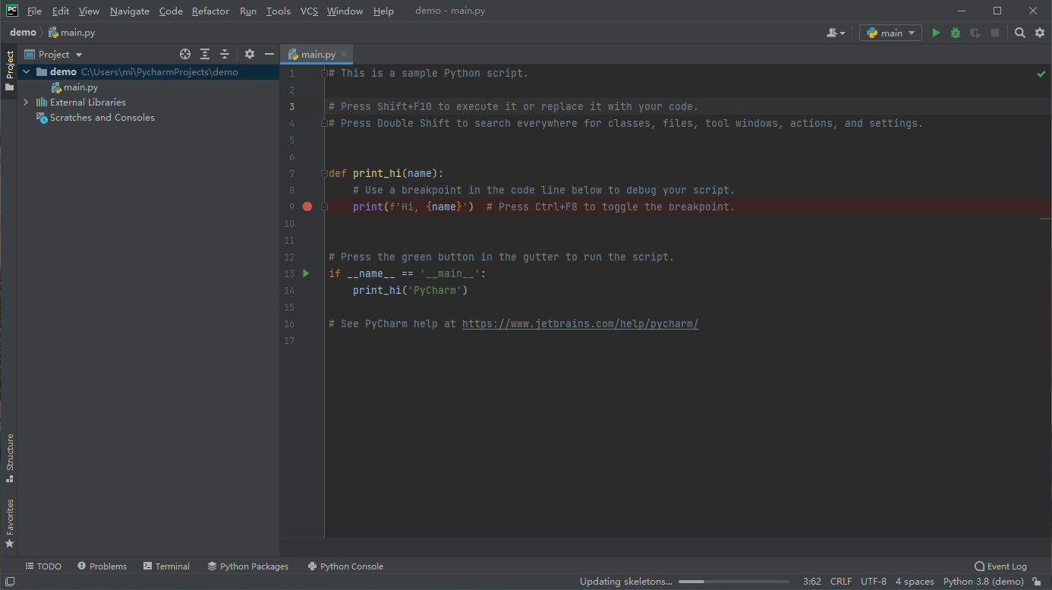Open the Refactor menu
Viewport: 1052px width, 590px height.
(x=210, y=11)
